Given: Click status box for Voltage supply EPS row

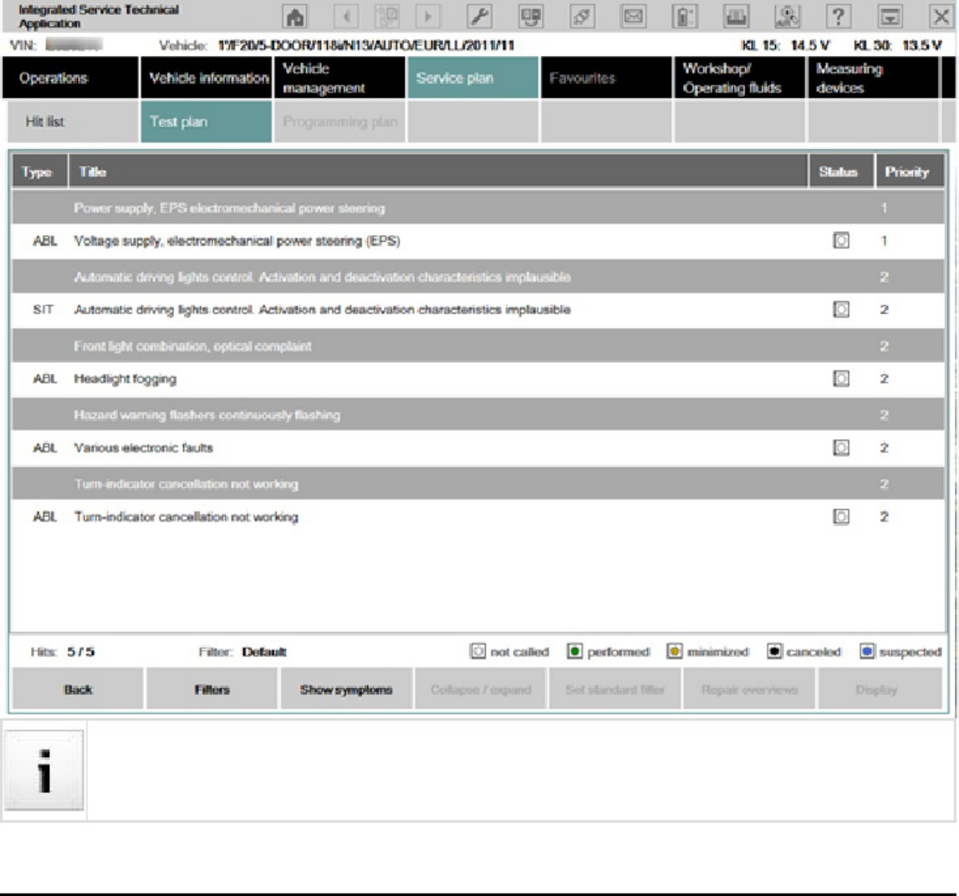Looking at the screenshot, I should [x=841, y=241].
